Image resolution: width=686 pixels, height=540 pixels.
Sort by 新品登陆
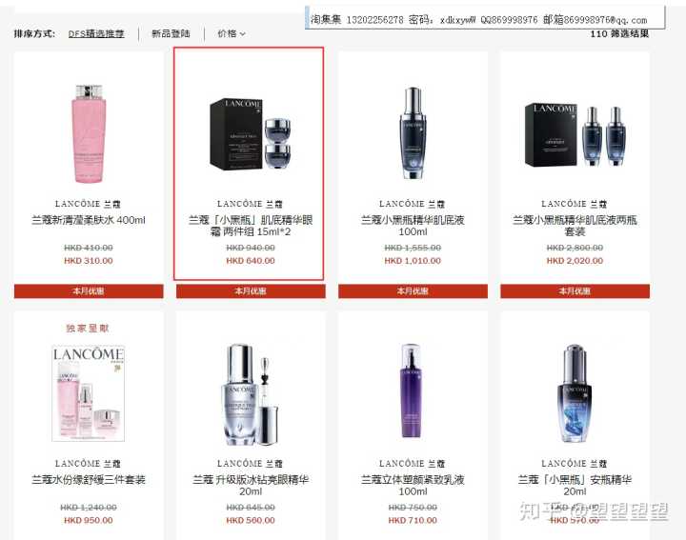pos(171,33)
